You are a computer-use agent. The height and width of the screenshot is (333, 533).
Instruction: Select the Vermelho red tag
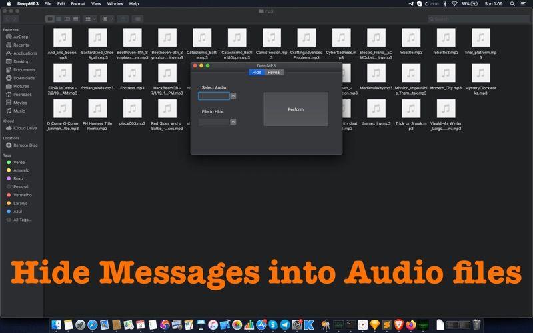point(24,195)
